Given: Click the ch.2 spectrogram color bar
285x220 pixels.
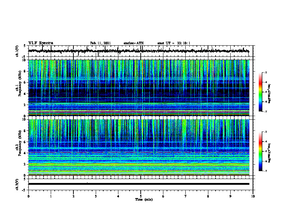Looking at the screenshot, I should pyautogui.click(x=261, y=151).
